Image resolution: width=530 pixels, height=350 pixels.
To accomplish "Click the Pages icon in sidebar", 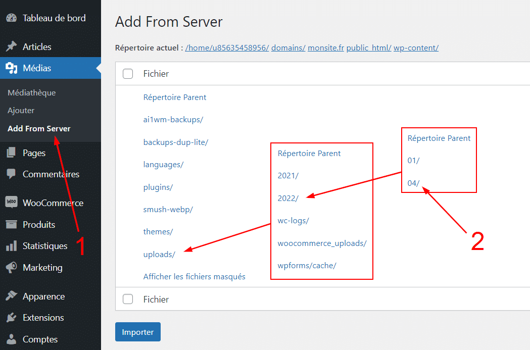I will click(11, 153).
